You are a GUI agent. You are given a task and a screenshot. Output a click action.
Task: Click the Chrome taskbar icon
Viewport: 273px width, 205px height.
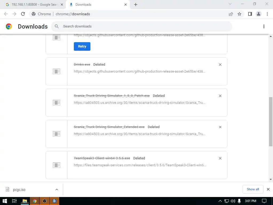pos(35,201)
